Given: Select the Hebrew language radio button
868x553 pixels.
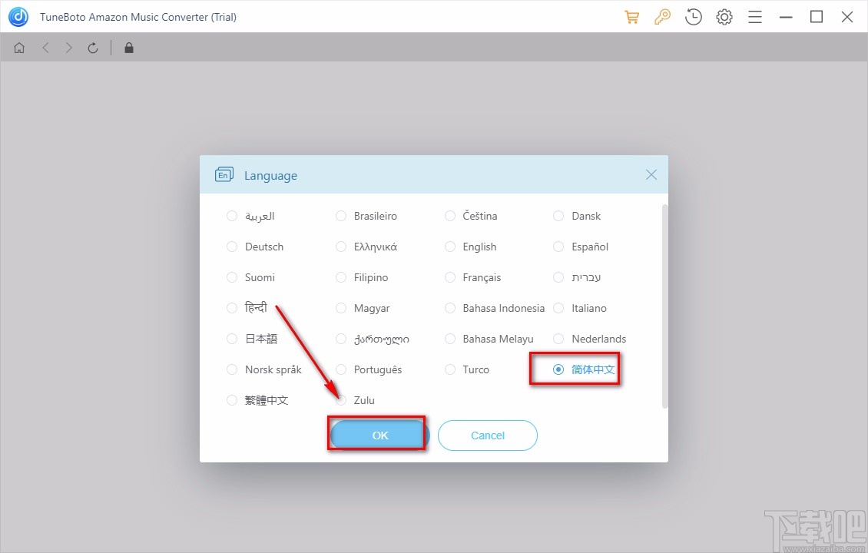Looking at the screenshot, I should pos(558,277).
